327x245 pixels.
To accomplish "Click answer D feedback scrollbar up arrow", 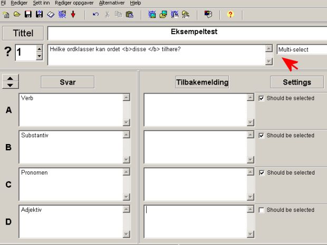I will [251, 209].
